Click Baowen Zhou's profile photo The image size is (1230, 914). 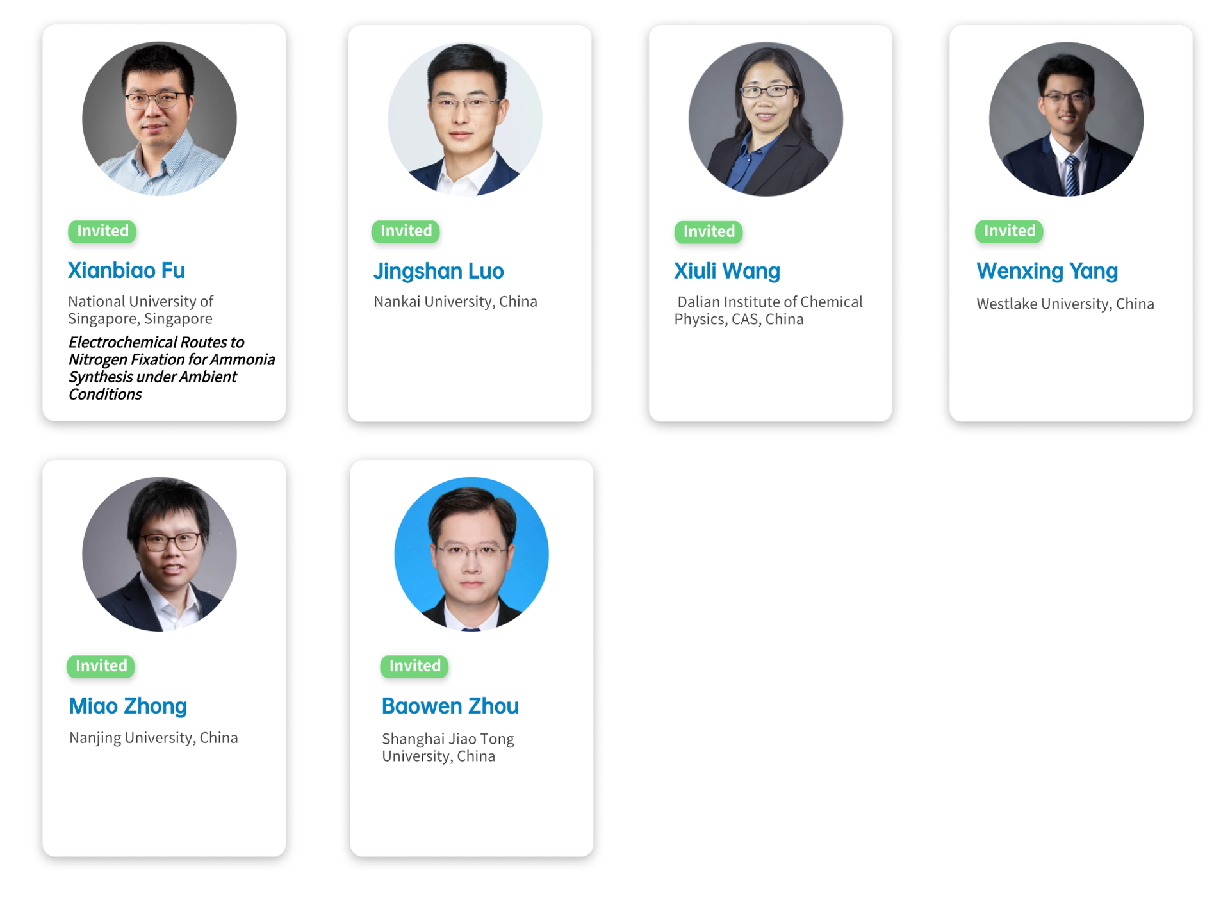click(471, 554)
